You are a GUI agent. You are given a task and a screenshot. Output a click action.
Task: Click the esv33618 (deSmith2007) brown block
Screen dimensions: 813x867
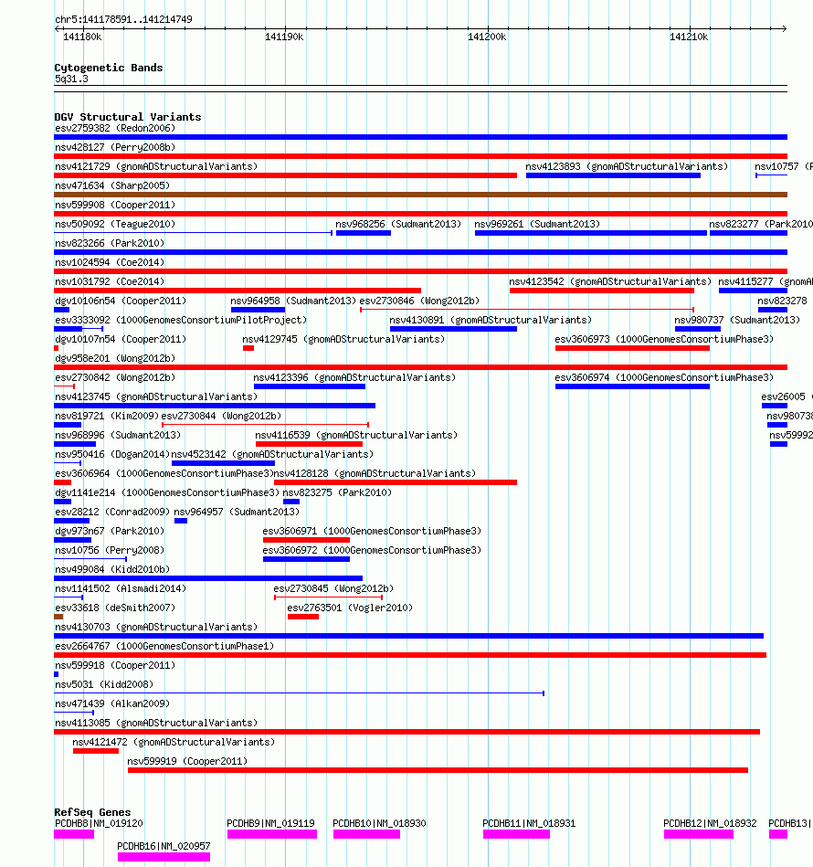point(58,617)
